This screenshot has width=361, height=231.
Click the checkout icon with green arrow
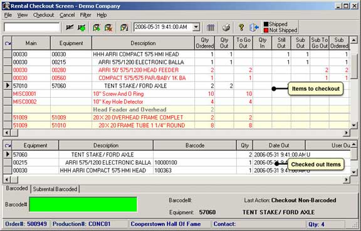tap(97, 28)
